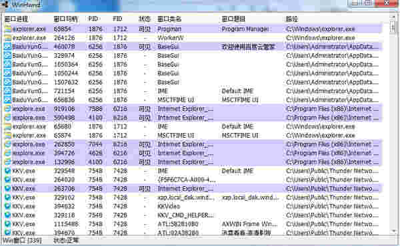Click the BaiduYunG icon on handle 1507632 row
This screenshot has width=400, height=246.
tap(7, 82)
